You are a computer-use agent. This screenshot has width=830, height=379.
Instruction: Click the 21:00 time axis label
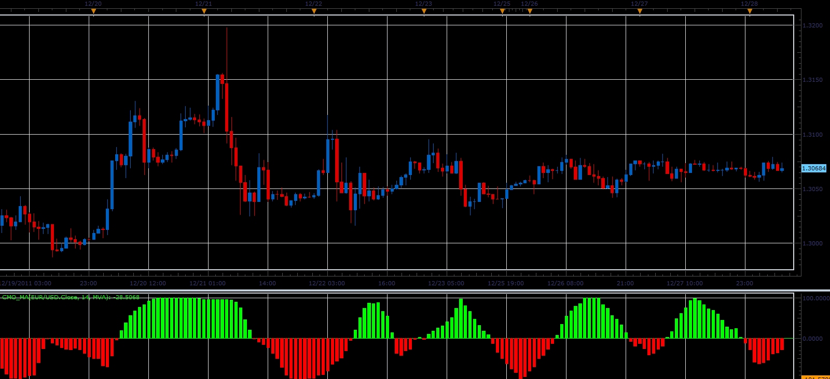pyautogui.click(x=626, y=283)
